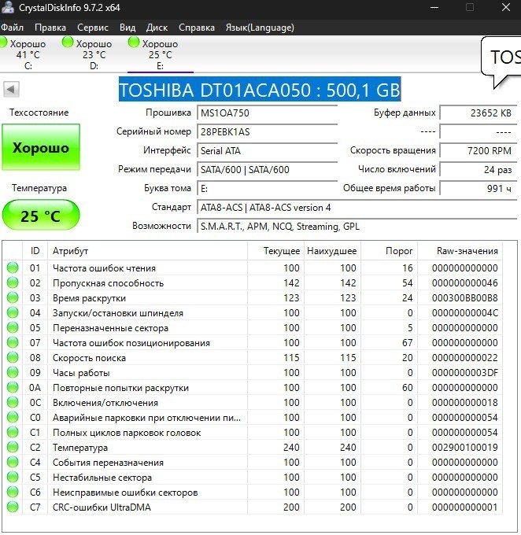Open the Правка menu
The height and width of the screenshot is (535, 521).
tap(50, 28)
